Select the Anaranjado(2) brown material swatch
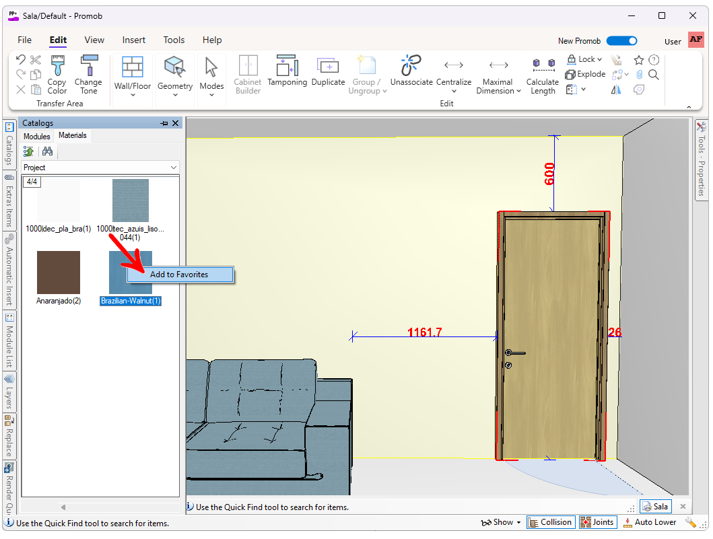 (x=59, y=273)
